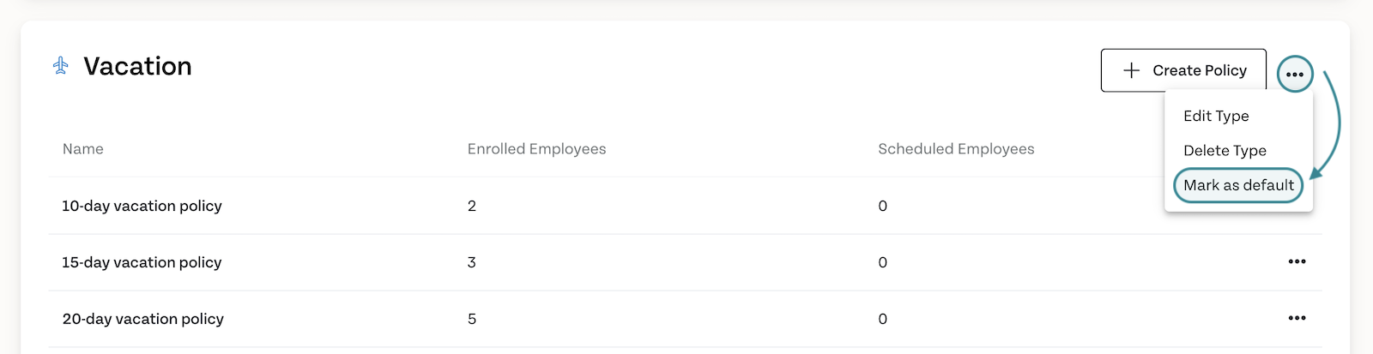This screenshot has height=354, width=1373.
Task: Open the 10-day vacation policy row
Action: coord(685,206)
